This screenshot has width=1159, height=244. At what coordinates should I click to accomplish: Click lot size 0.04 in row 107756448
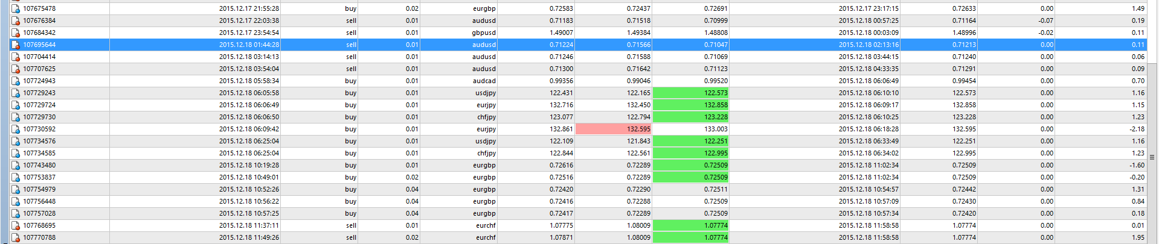point(412,201)
